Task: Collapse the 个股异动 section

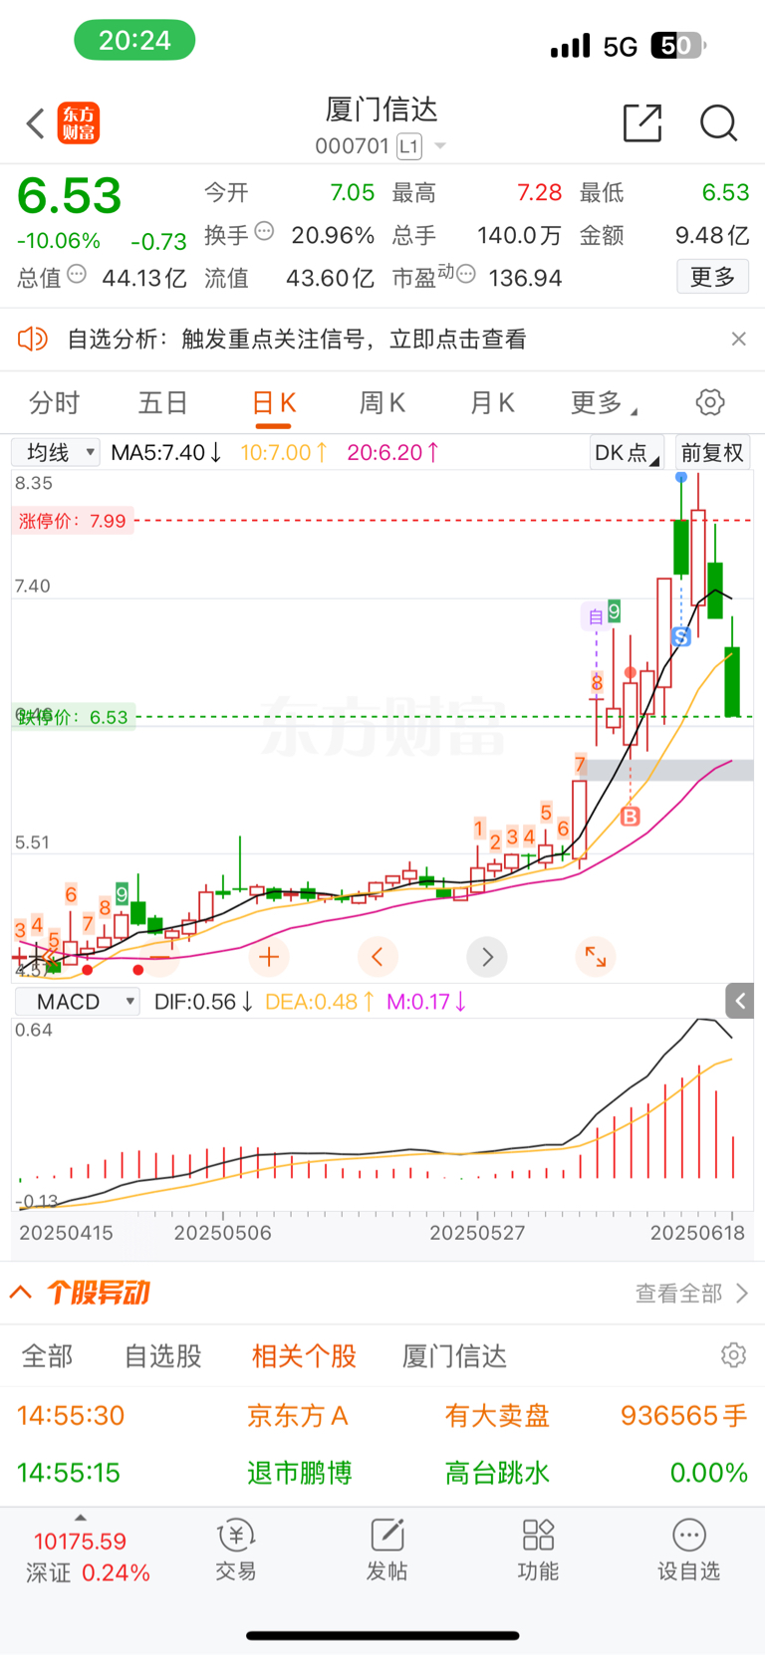Action: pos(20,1293)
